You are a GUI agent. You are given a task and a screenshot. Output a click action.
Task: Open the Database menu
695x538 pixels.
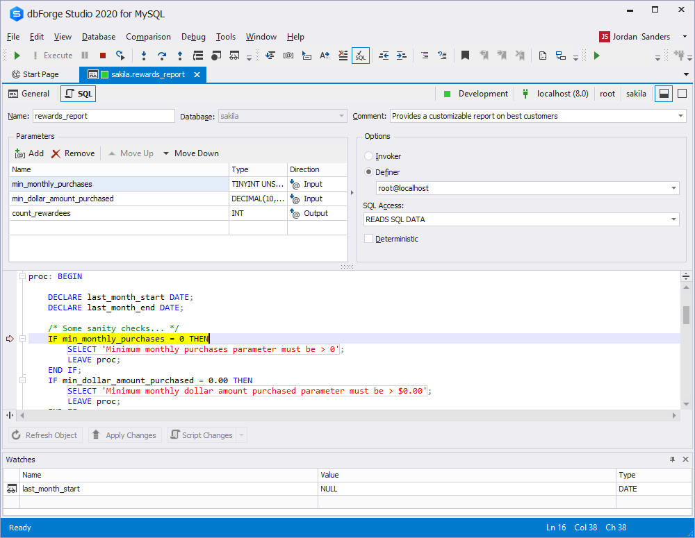click(x=99, y=37)
